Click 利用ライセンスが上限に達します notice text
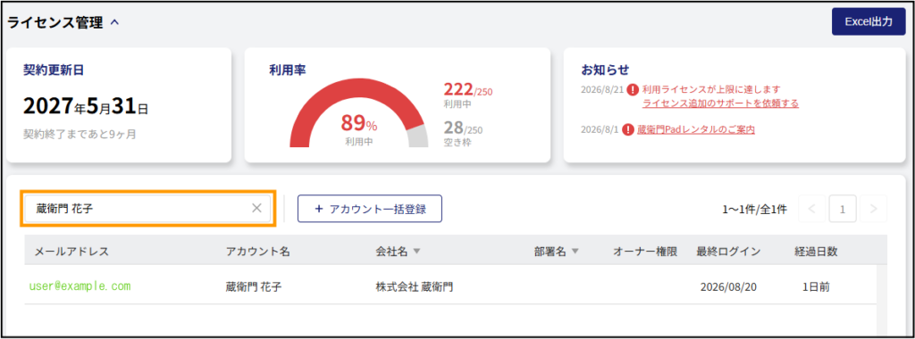 click(x=710, y=90)
